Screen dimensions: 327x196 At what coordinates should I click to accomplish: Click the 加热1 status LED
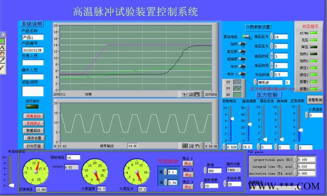[313, 54]
